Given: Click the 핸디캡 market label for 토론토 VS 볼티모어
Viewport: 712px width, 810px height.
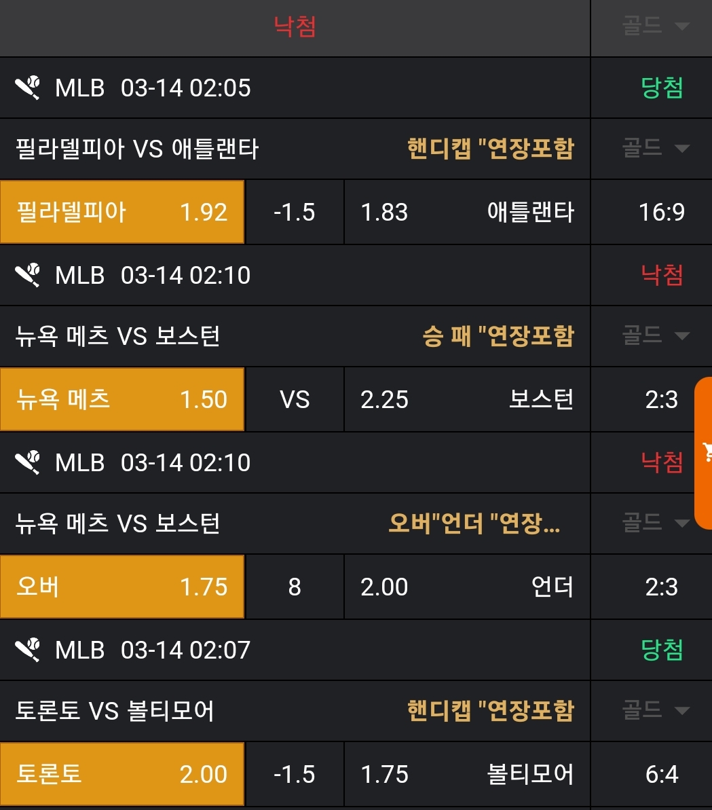Looking at the screenshot, I should [490, 711].
